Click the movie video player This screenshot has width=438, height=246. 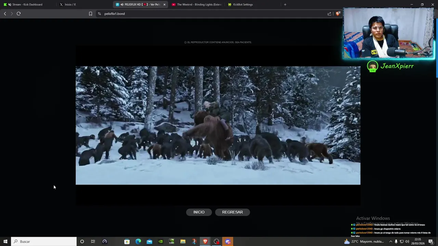coord(218,125)
